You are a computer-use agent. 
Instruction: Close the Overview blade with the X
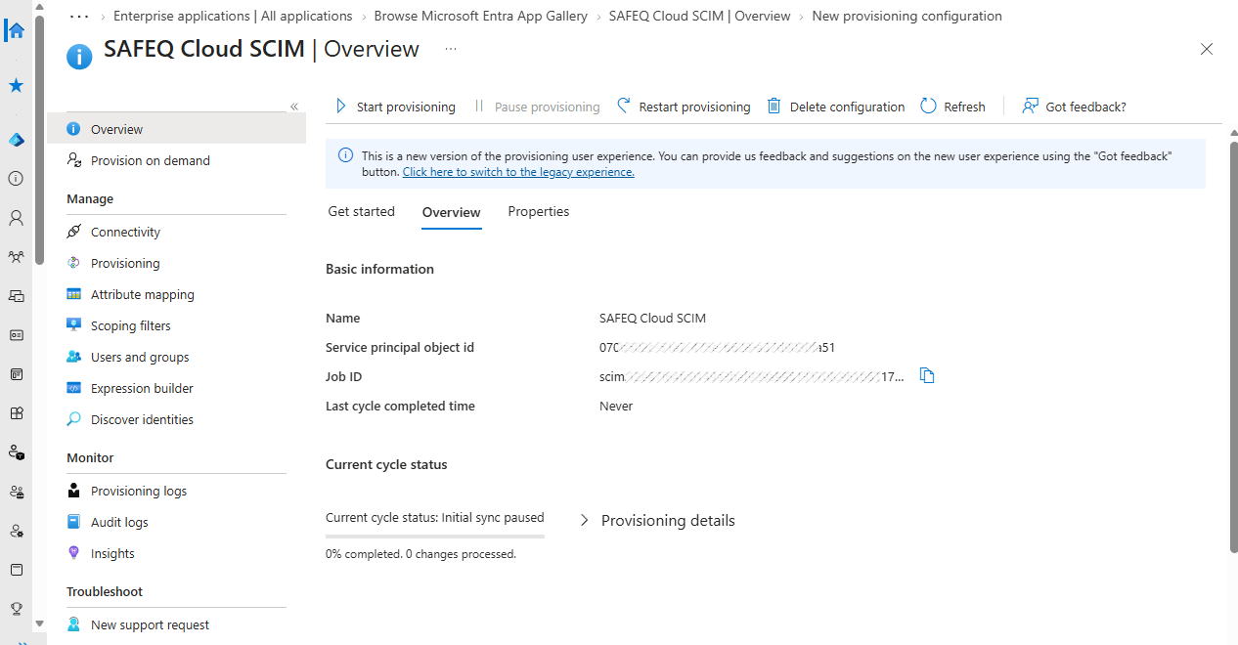(x=1207, y=49)
